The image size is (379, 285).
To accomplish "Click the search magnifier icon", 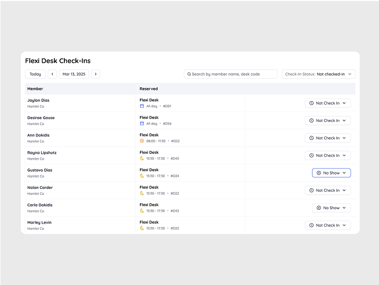I will pos(189,74).
